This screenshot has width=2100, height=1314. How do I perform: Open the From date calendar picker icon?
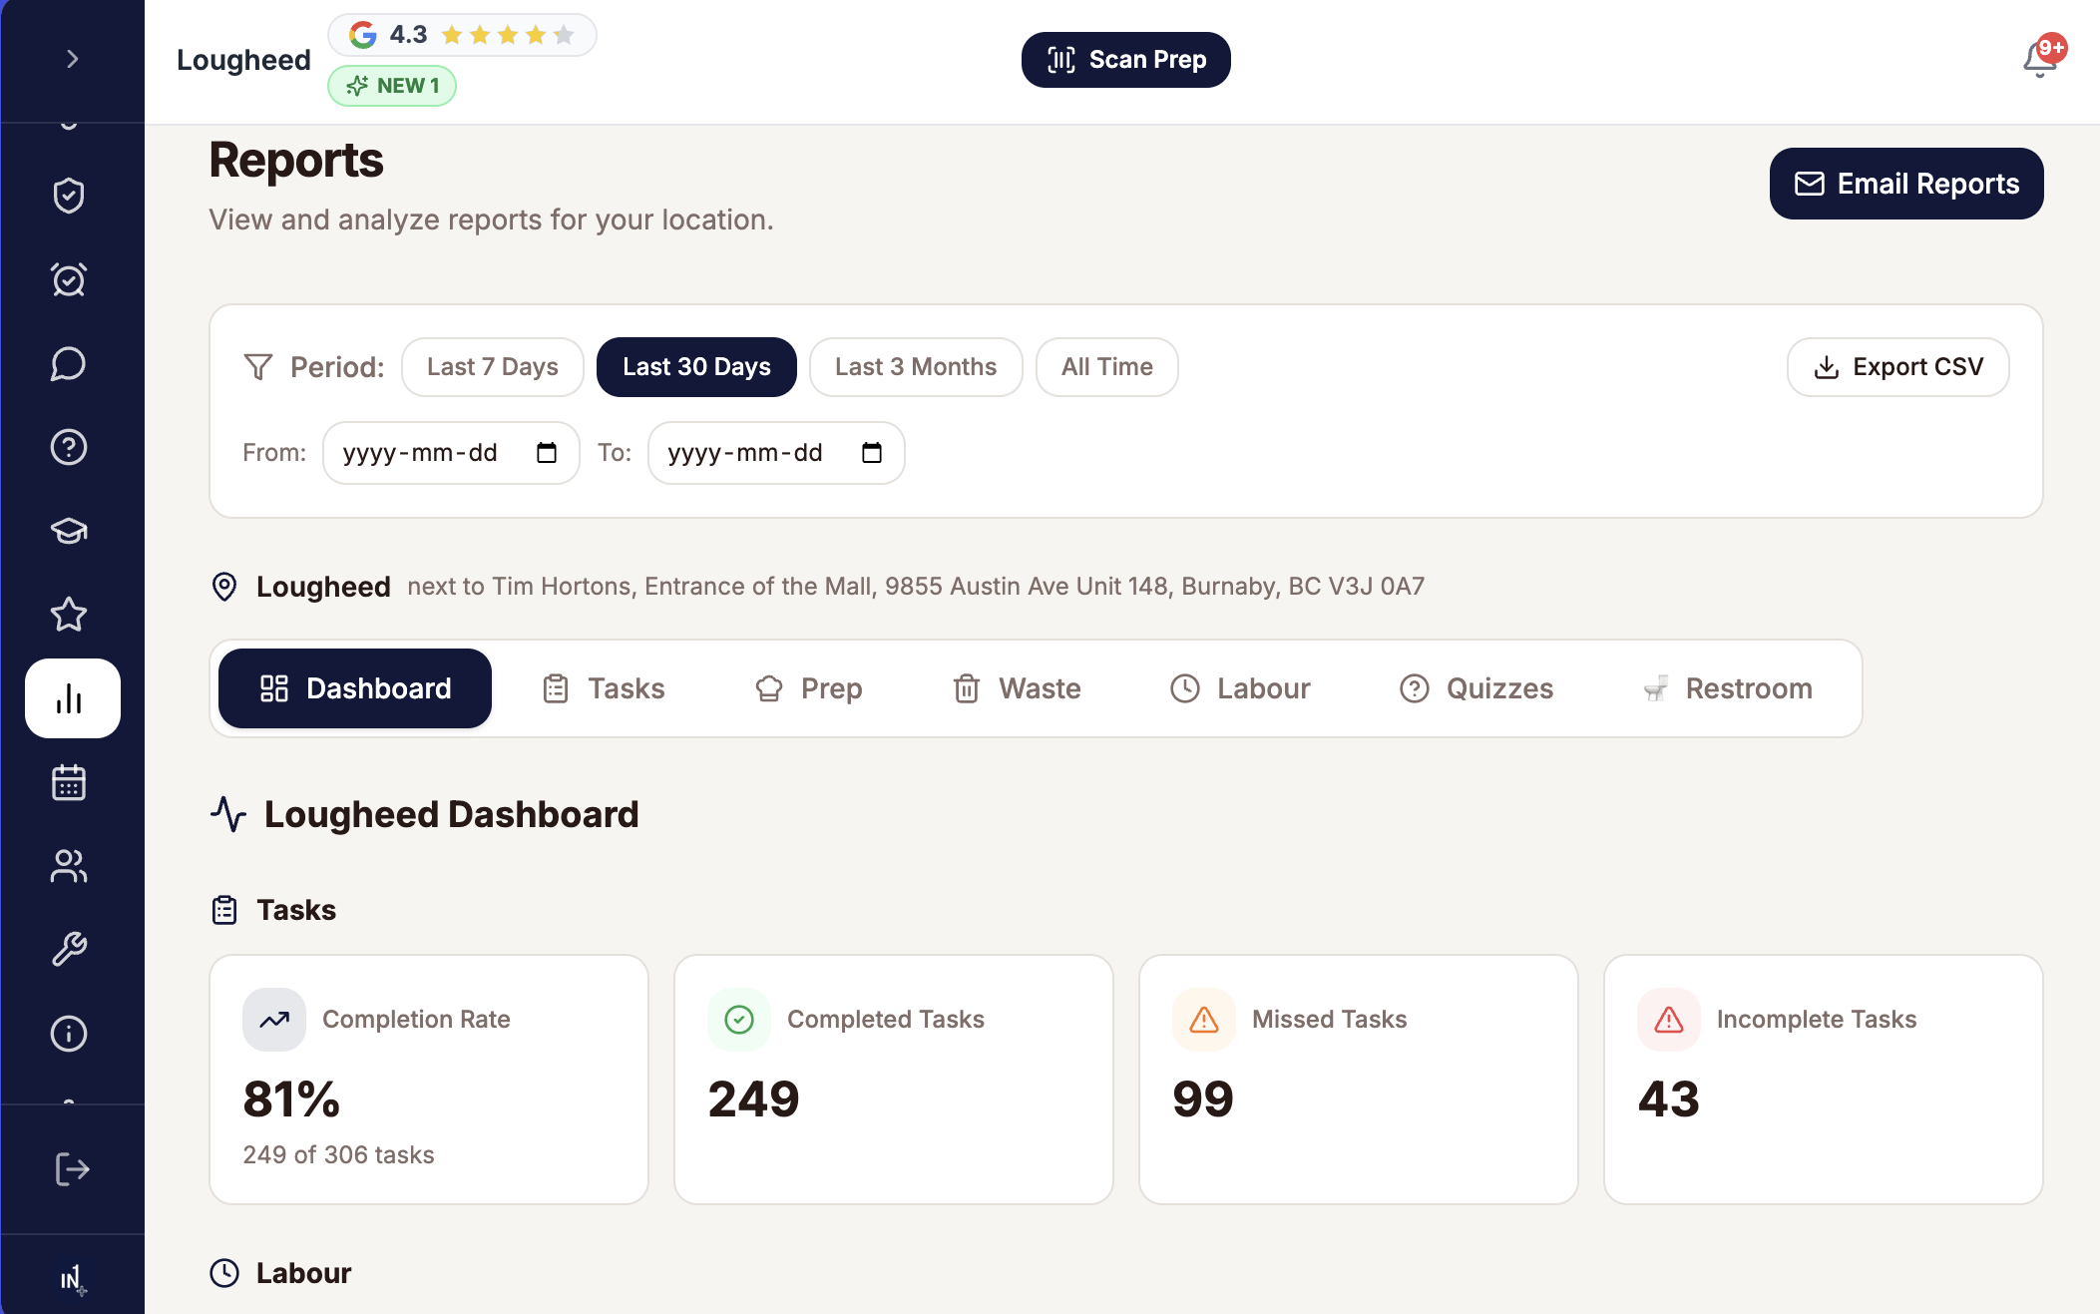click(547, 453)
